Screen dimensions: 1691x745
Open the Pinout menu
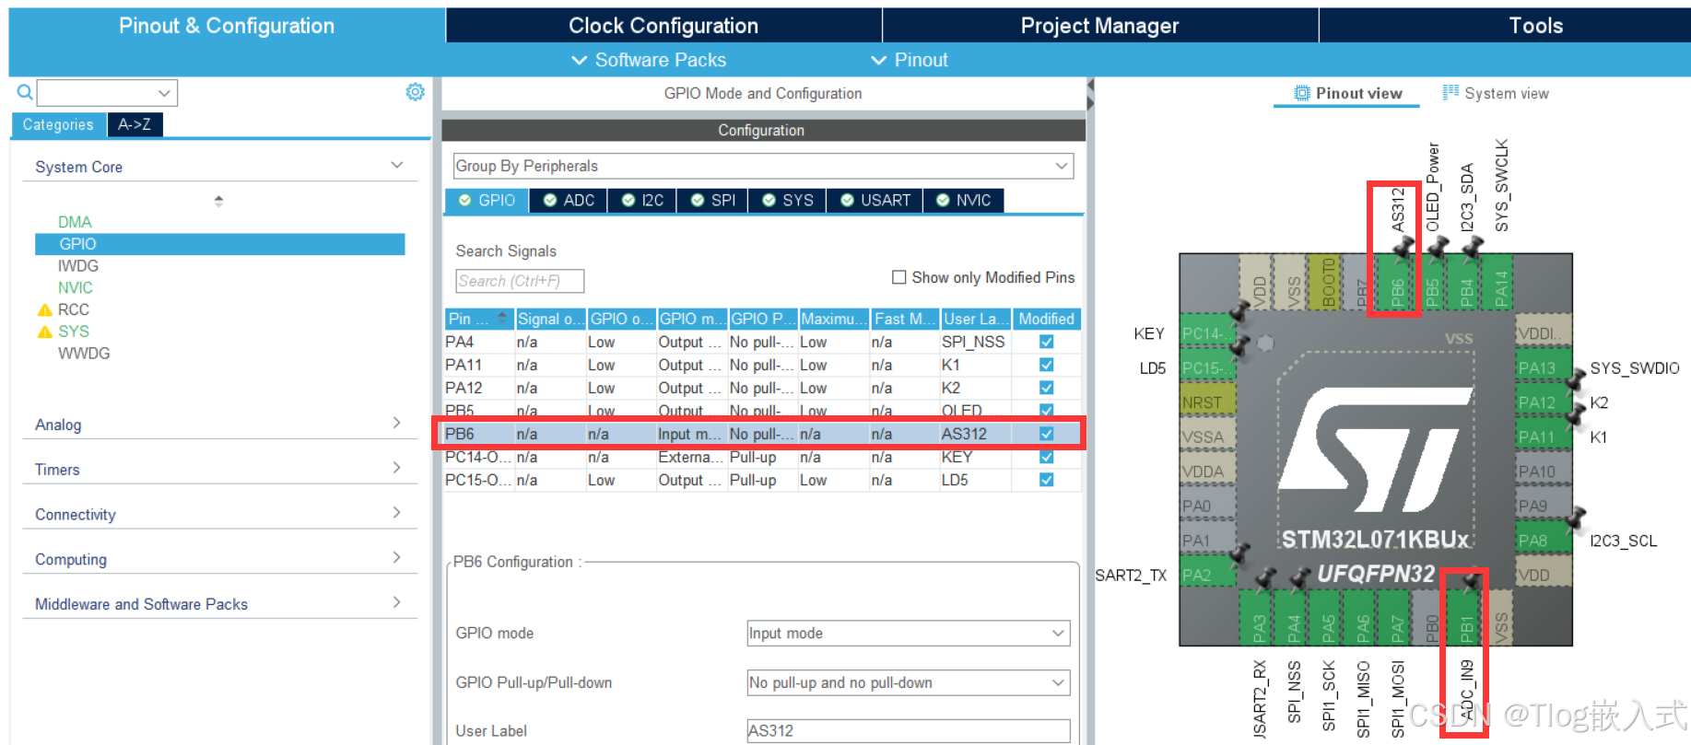pyautogui.click(x=910, y=60)
